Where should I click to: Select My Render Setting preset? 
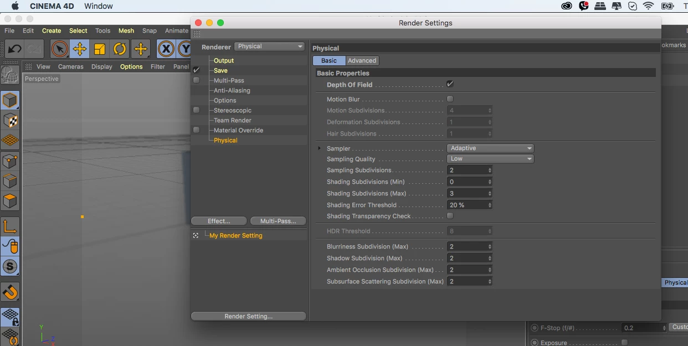tap(236, 235)
